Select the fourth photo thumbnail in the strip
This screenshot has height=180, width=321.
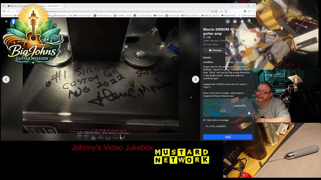point(101,137)
